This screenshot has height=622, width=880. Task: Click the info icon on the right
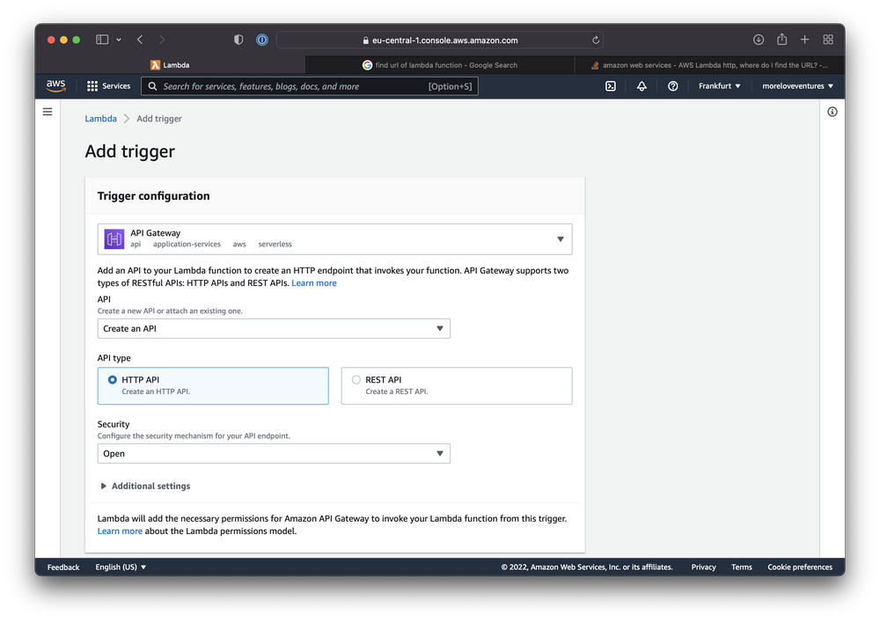(x=832, y=111)
